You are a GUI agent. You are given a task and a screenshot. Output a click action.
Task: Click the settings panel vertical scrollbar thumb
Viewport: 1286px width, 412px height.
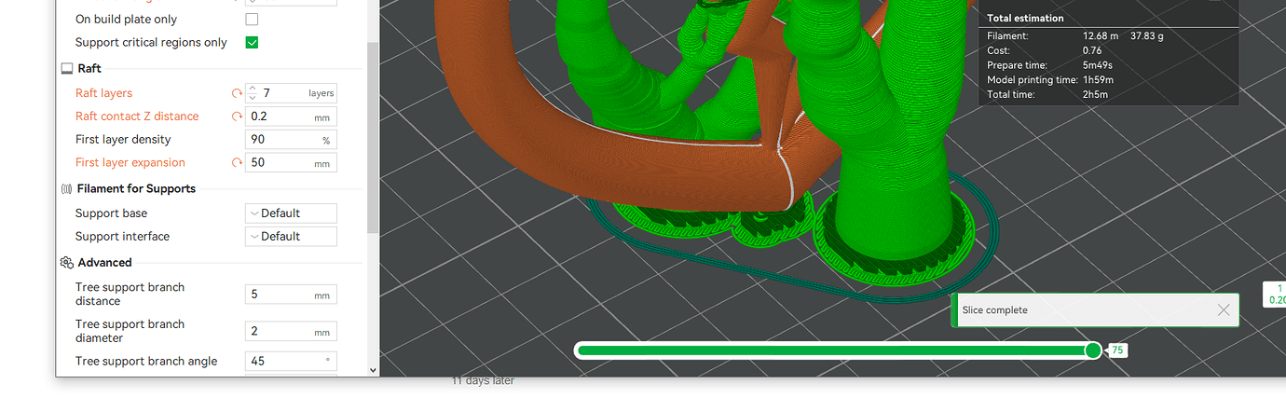[373, 137]
